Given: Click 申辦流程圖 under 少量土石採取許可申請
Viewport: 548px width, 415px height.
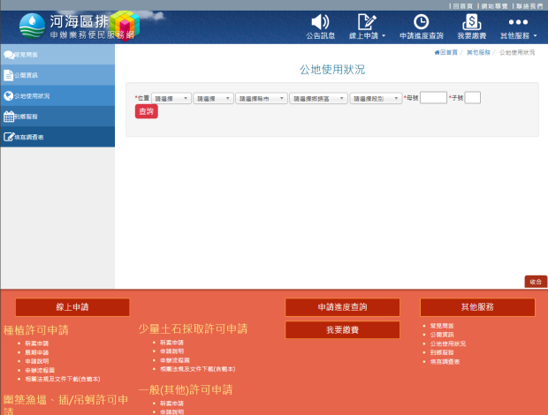Looking at the screenshot, I should click(x=175, y=360).
